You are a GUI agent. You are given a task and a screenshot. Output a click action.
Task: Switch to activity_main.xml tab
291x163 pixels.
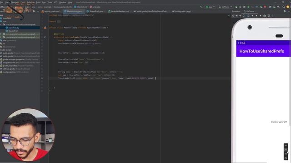tap(50, 11)
